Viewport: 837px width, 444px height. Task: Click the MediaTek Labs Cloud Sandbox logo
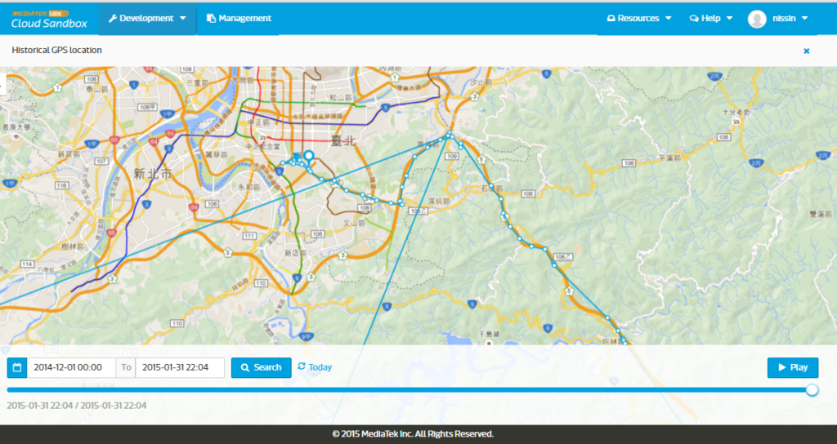pyautogui.click(x=49, y=19)
